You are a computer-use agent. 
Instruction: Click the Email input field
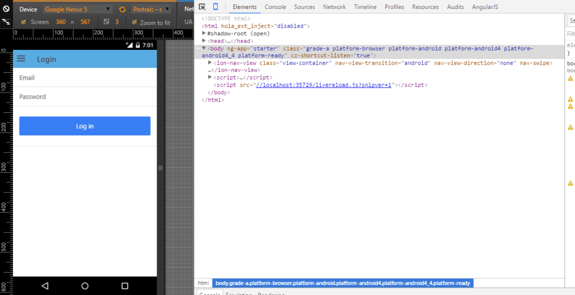(84, 78)
